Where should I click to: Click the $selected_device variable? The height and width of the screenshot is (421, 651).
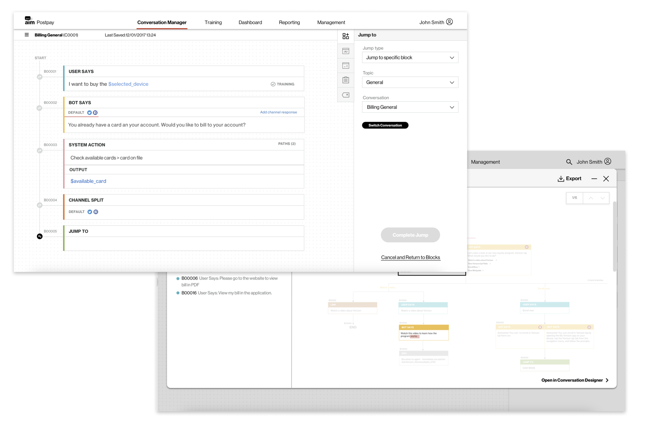pyautogui.click(x=128, y=84)
